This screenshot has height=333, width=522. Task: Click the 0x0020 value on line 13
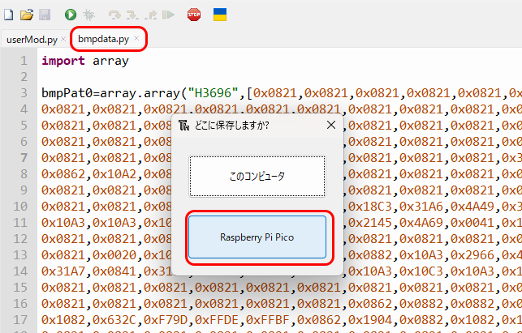[114, 255]
